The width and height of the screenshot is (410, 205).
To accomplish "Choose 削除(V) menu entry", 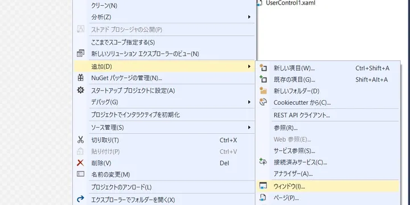I will pyautogui.click(x=164, y=163).
